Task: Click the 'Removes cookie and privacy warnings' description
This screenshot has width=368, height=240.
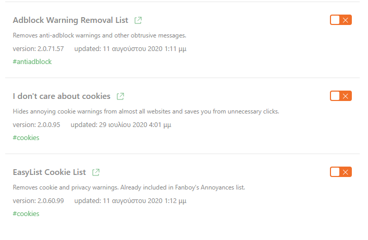Action: 129,187
